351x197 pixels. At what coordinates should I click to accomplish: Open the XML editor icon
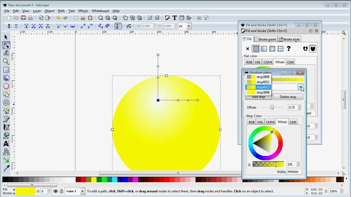pos(182,18)
